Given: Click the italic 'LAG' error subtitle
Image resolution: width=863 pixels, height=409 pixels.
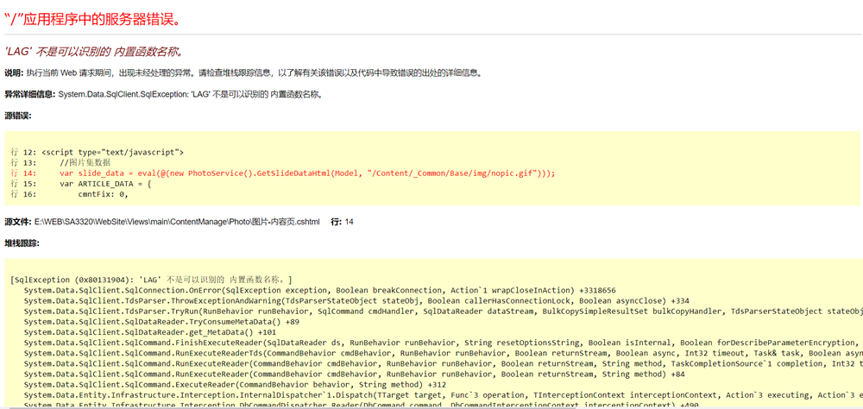Looking at the screenshot, I should pos(93,52).
